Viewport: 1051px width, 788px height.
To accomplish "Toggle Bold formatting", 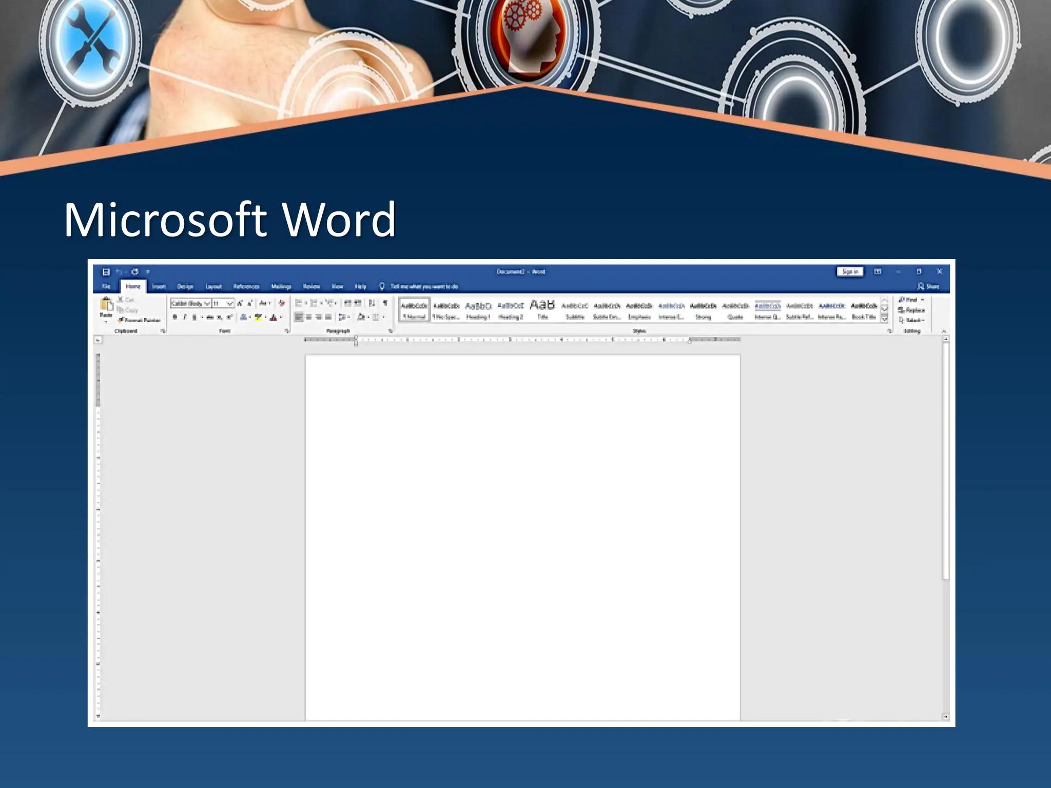I will [x=175, y=317].
